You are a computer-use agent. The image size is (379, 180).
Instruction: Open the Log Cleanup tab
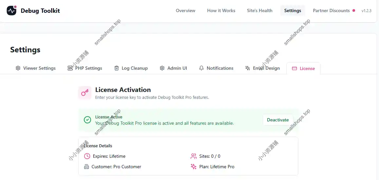click(x=131, y=68)
